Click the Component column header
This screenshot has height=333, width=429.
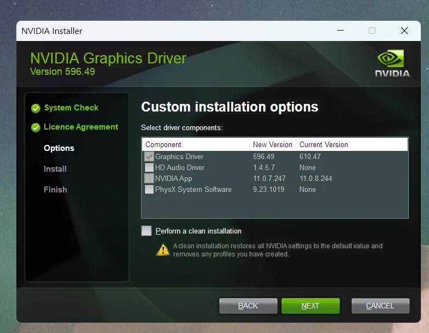(196, 144)
